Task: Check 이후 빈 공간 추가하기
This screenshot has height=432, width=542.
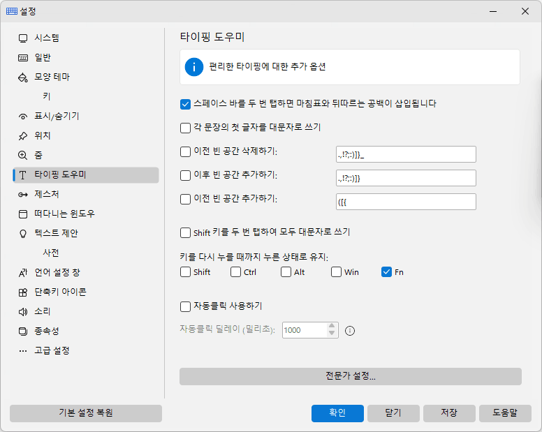Action: click(x=185, y=175)
